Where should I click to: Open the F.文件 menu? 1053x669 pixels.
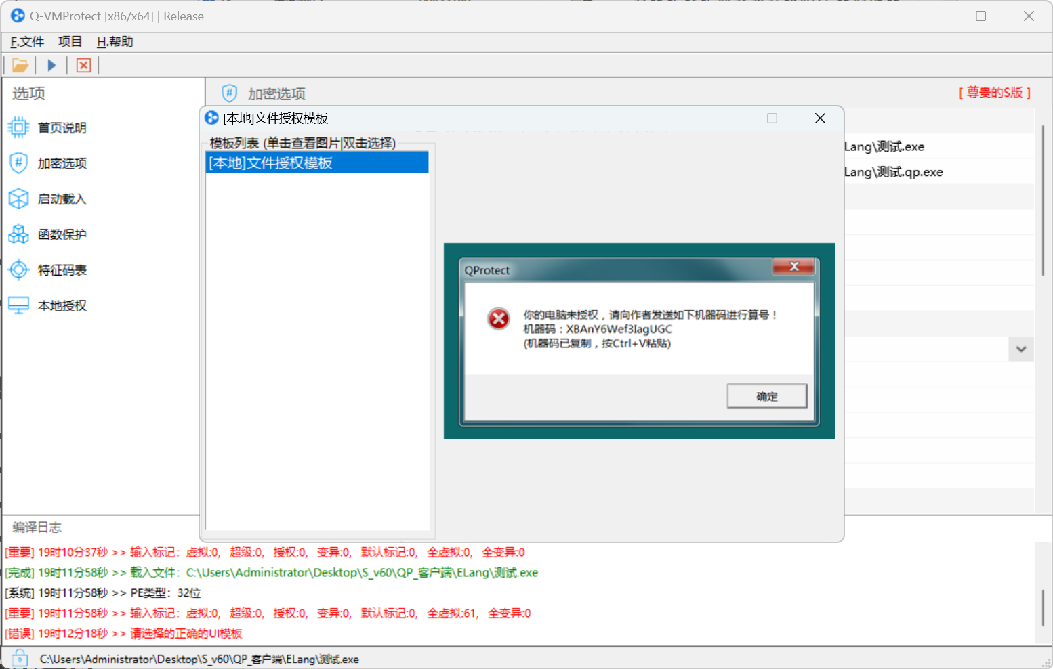[26, 41]
